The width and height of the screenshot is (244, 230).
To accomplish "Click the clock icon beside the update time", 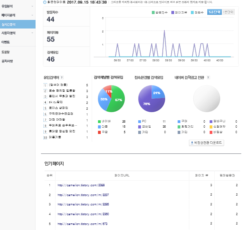I will pyautogui.click(x=45, y=2).
